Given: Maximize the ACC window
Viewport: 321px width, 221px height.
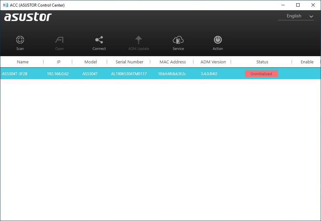Looking at the screenshot, I should coord(298,5).
